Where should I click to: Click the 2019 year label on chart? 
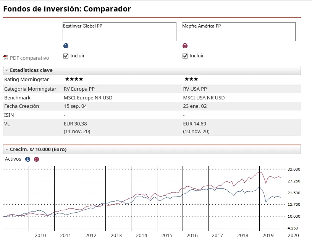[x=268, y=236]
